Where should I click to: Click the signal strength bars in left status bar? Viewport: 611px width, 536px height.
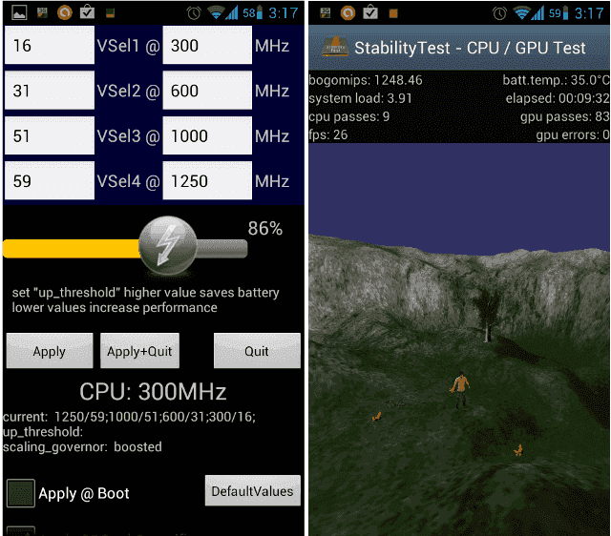[x=232, y=12]
